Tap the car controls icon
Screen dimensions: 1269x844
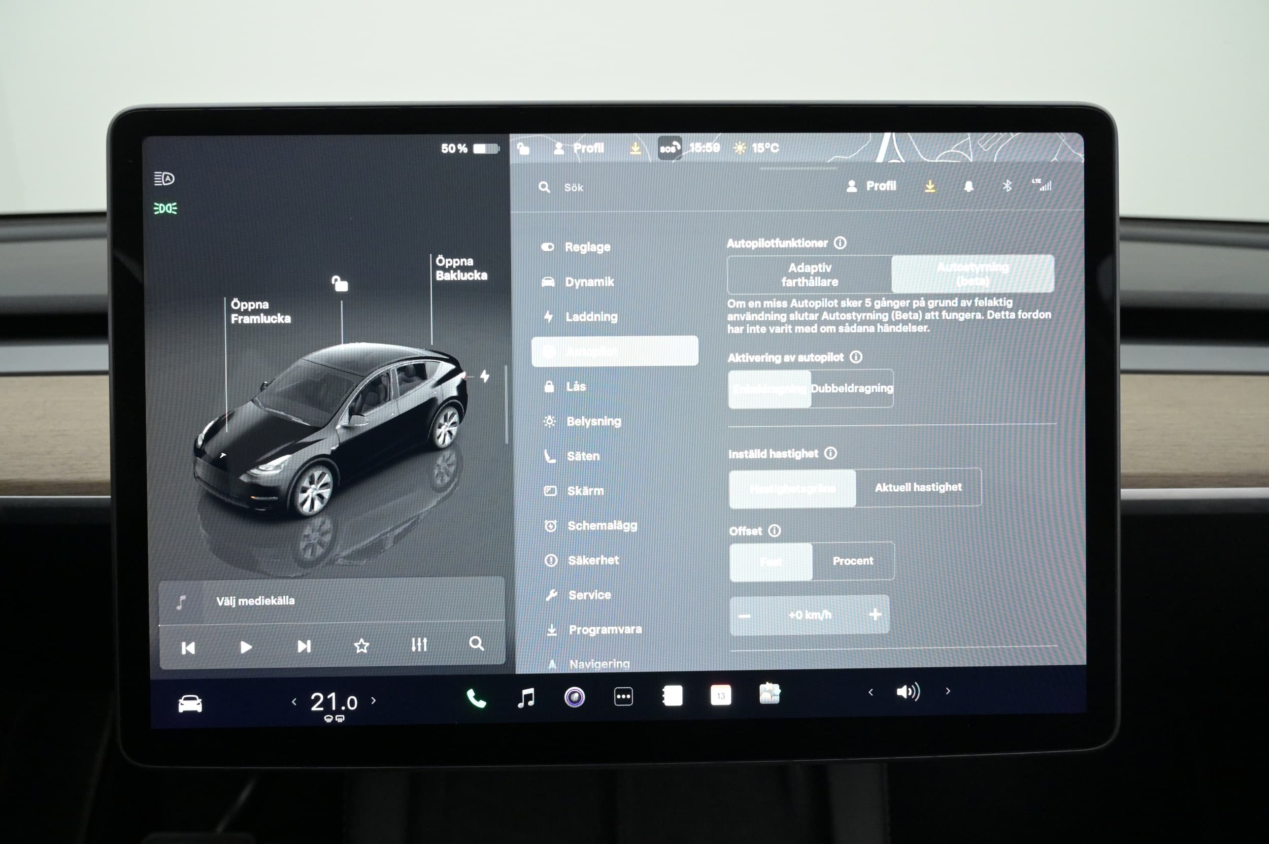190,703
